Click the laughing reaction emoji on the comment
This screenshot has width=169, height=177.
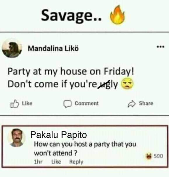tap(149, 156)
